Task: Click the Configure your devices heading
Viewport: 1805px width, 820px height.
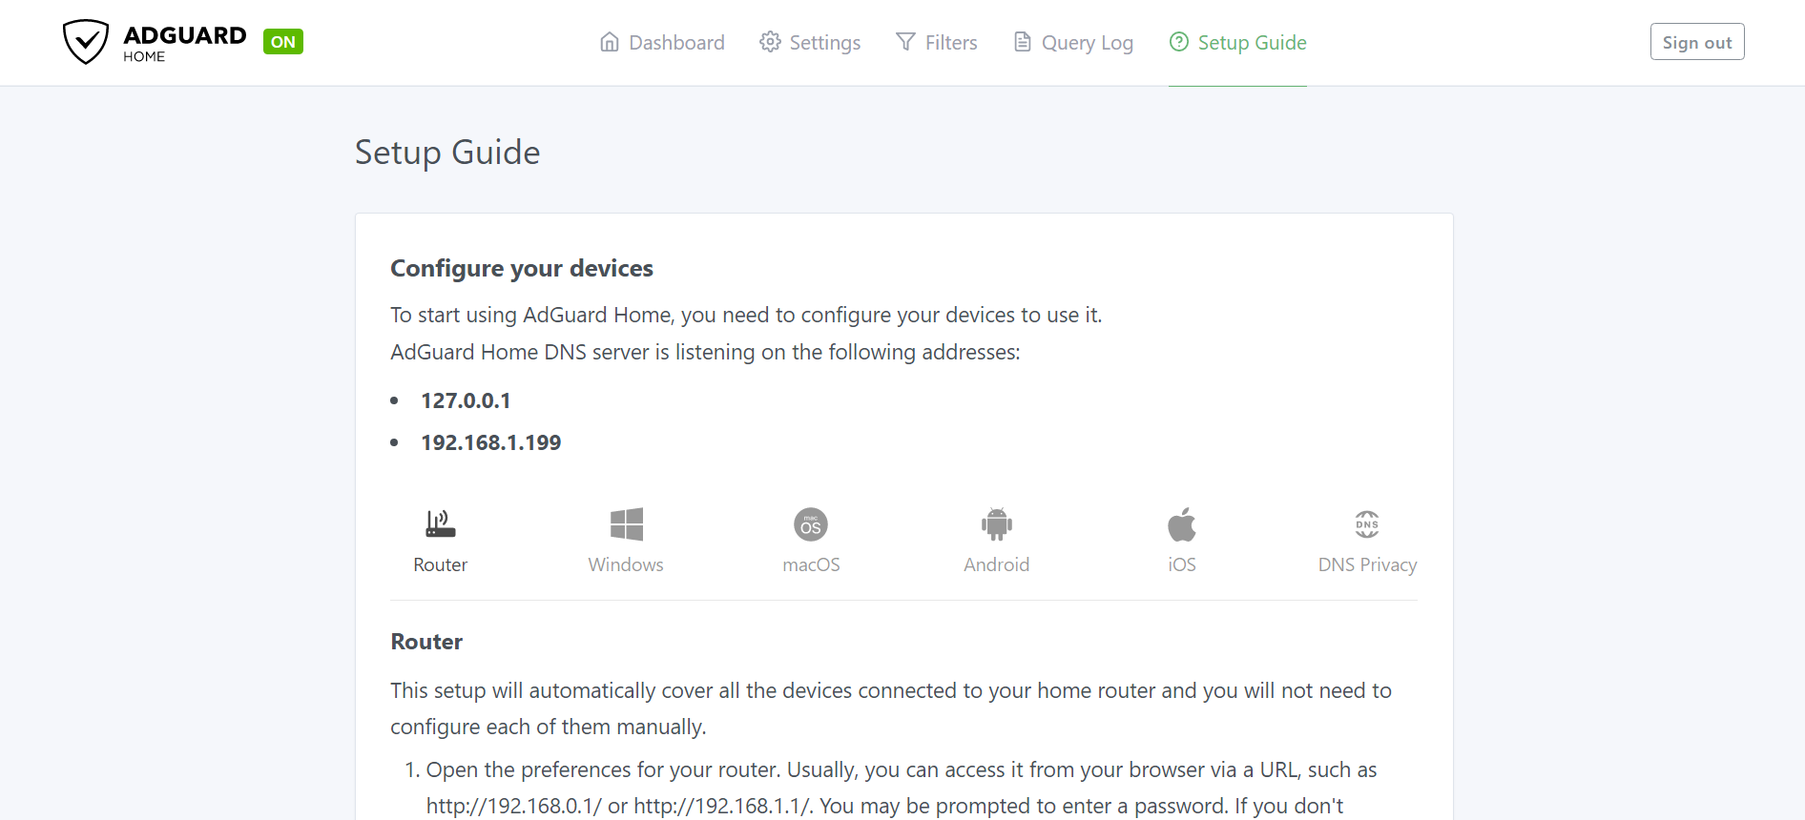Action: point(522,269)
